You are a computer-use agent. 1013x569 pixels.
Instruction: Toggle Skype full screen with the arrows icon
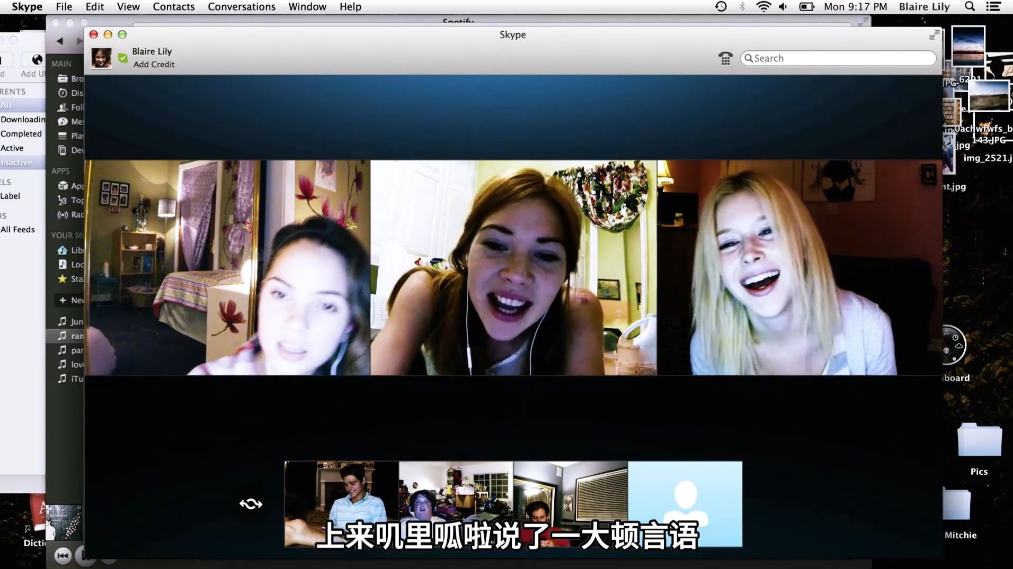(934, 35)
